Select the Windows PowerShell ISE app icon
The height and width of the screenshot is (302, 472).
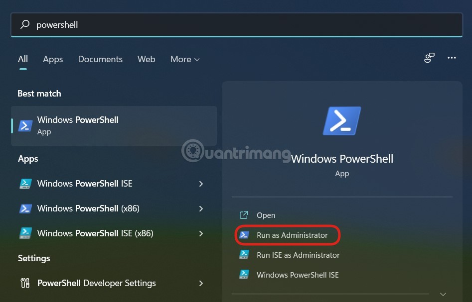tap(25, 184)
